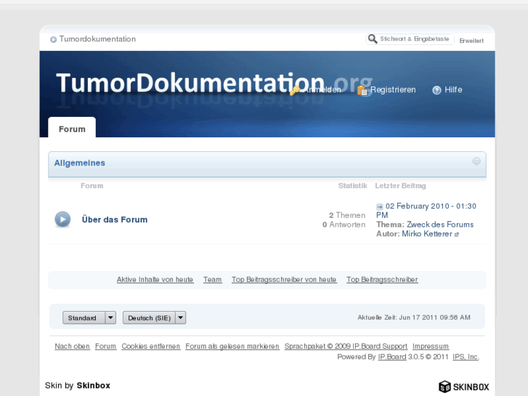Click the TumorDokumentation.org logo banner
This screenshot has height=396, width=528.
pyautogui.click(x=214, y=84)
